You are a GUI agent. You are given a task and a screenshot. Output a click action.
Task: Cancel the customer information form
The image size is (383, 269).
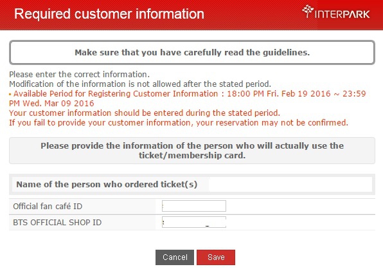pos(175,257)
